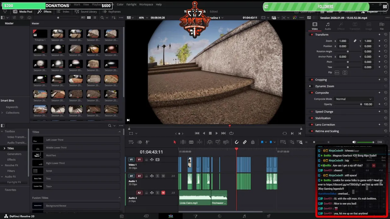Enable the Dynamic Zoom switch
The width and height of the screenshot is (390, 219).
click(x=311, y=86)
